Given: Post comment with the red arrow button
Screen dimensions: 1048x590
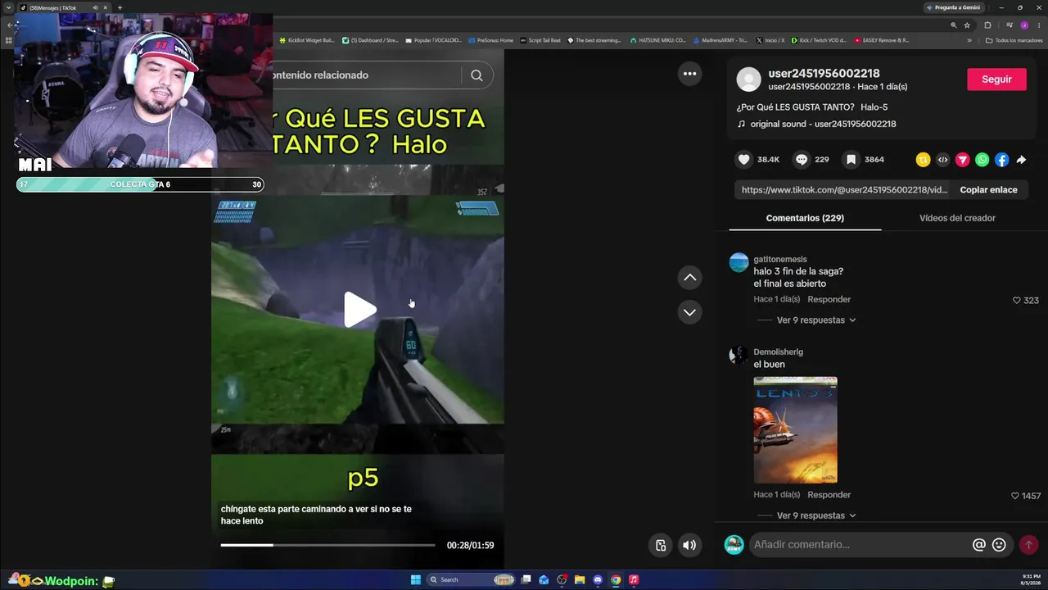Looking at the screenshot, I should point(1028,545).
